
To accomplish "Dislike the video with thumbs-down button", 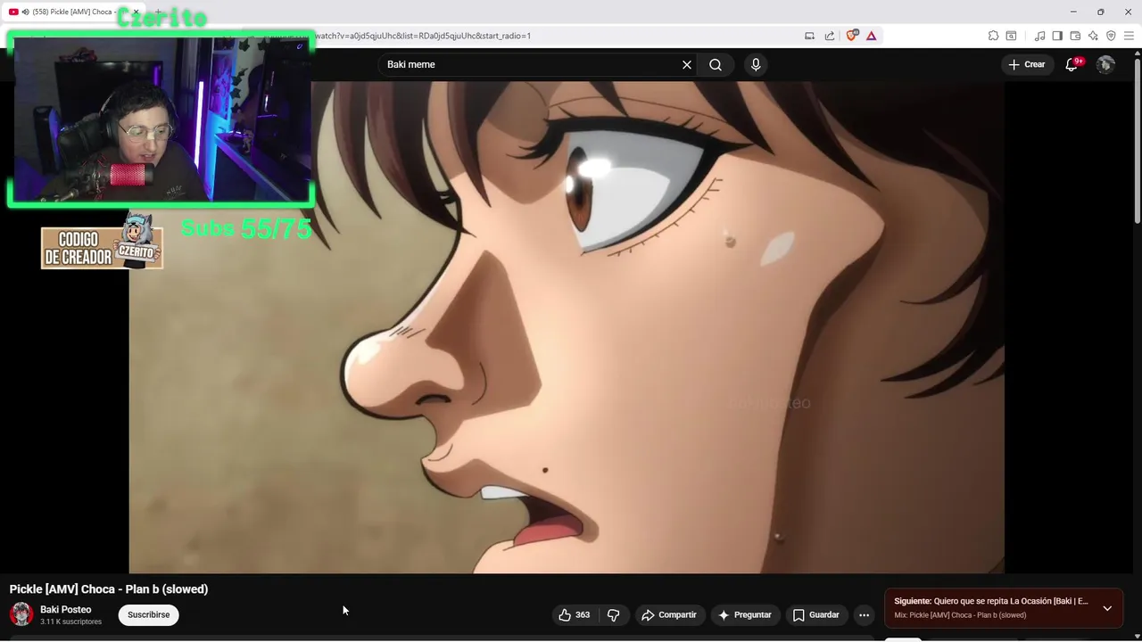I will click(x=613, y=614).
